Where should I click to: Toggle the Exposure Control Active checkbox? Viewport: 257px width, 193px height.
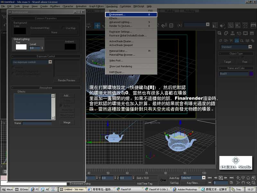[x=13, y=67]
